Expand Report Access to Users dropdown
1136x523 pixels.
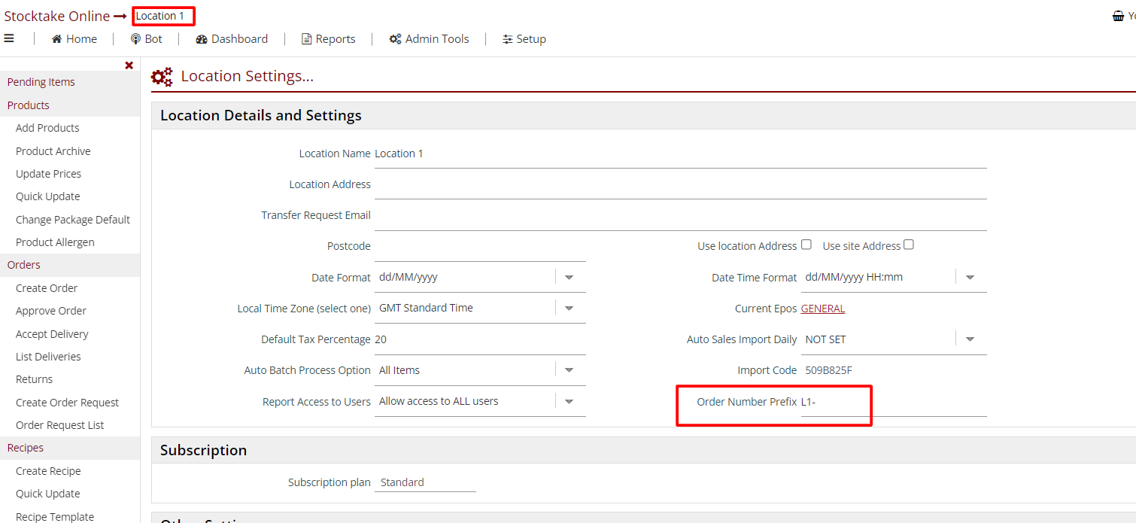click(569, 401)
